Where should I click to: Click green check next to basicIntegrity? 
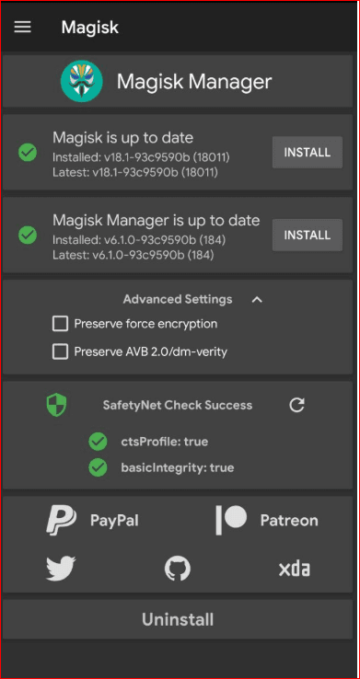coord(98,468)
